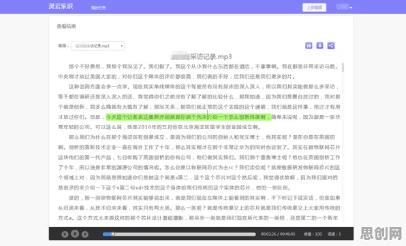Image resolution: width=406 pixels, height=246 pixels.
Task: Skip to next in the audio player
Action: [85, 234]
